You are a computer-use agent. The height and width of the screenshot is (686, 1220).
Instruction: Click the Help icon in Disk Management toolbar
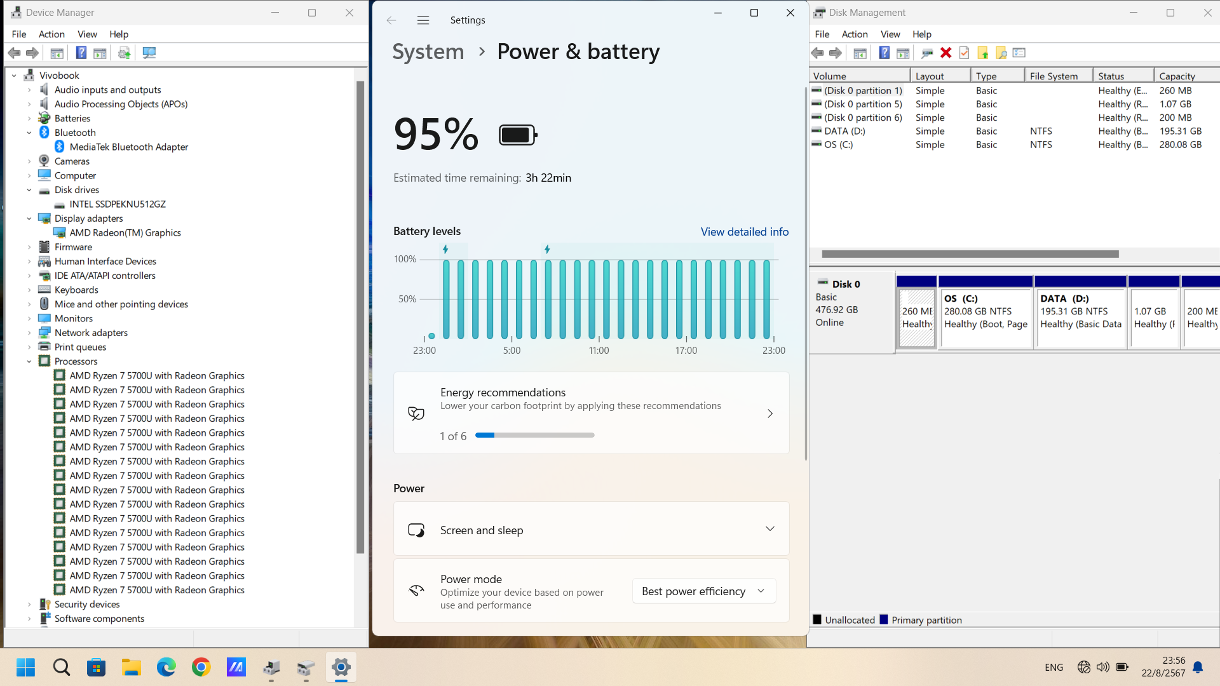[x=884, y=53]
